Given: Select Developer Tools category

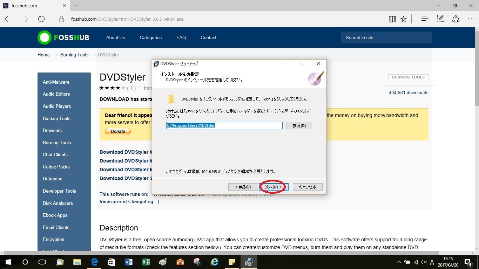Looking at the screenshot, I should (x=59, y=191).
